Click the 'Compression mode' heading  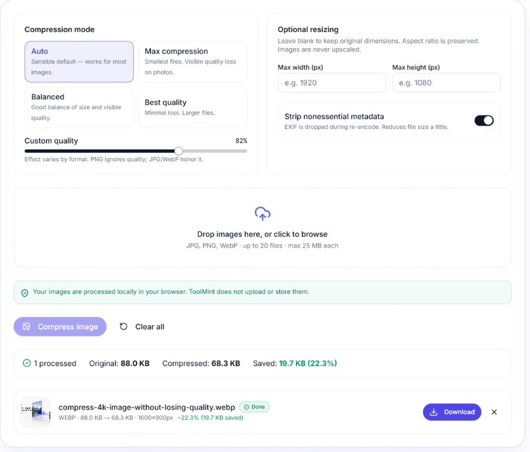pos(60,30)
